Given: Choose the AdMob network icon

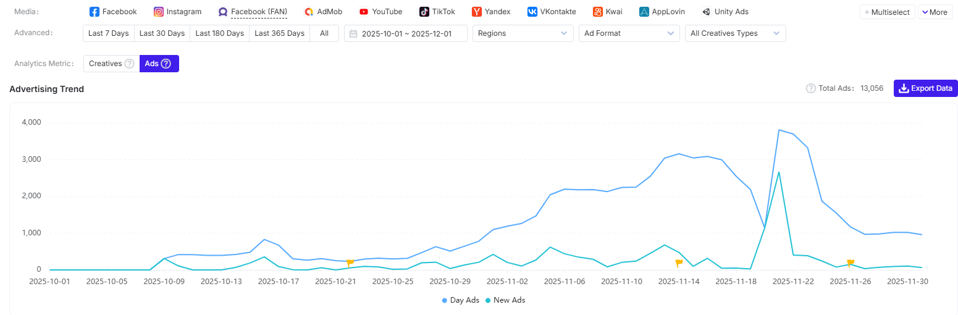Looking at the screenshot, I should pos(309,12).
